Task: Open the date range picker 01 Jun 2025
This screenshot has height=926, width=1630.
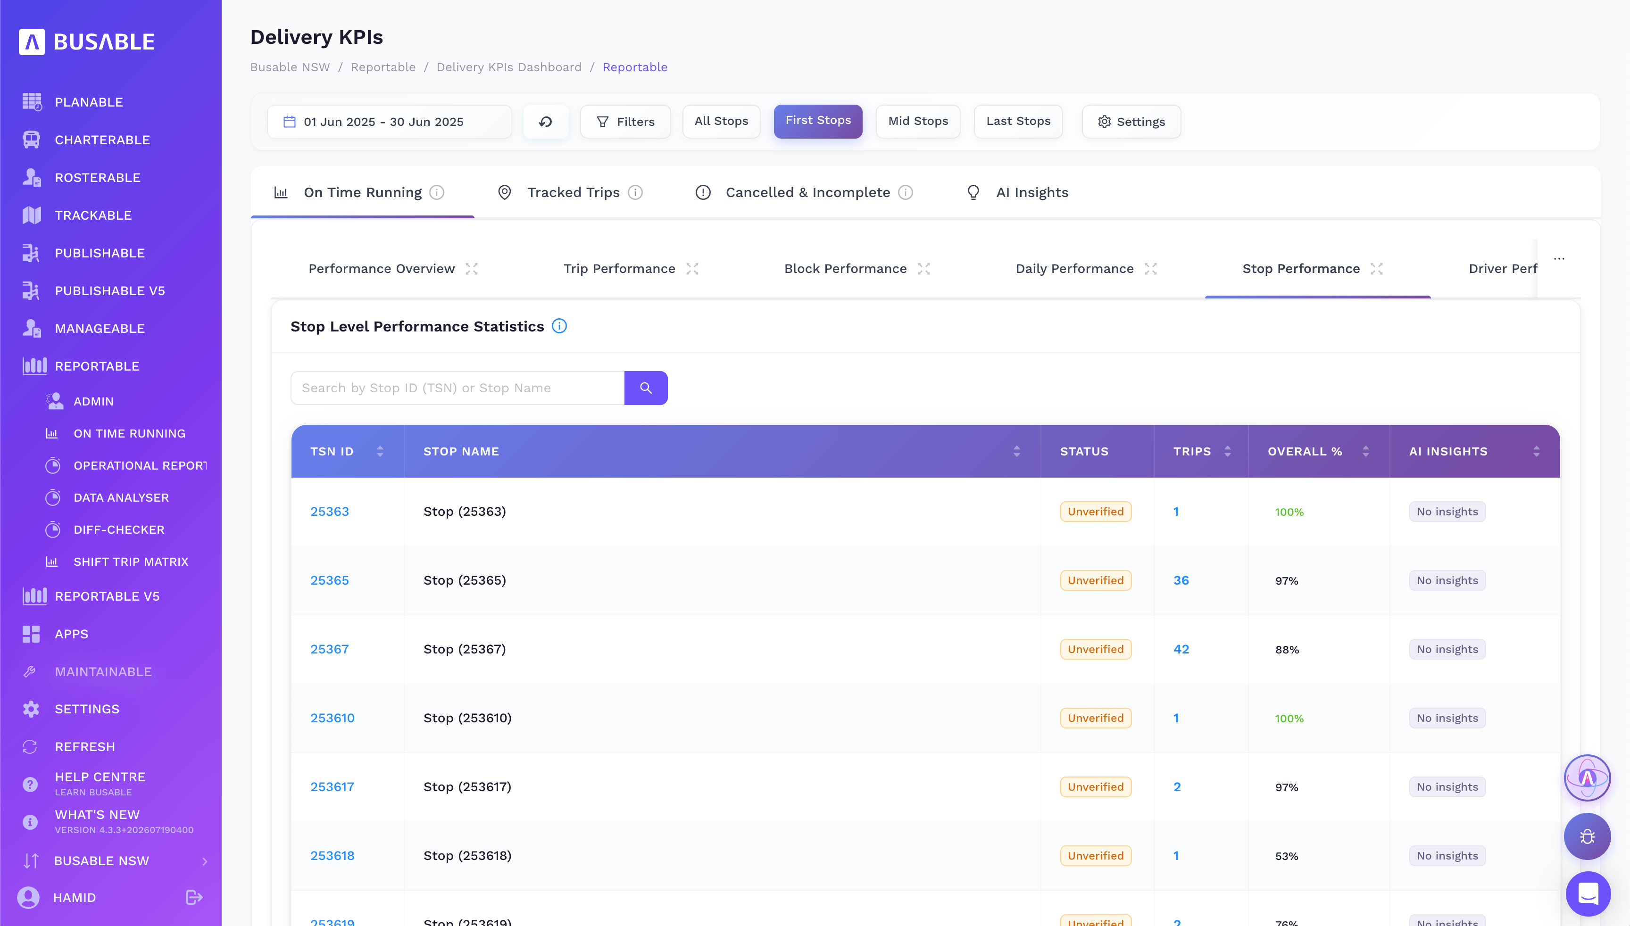Action: (390, 122)
